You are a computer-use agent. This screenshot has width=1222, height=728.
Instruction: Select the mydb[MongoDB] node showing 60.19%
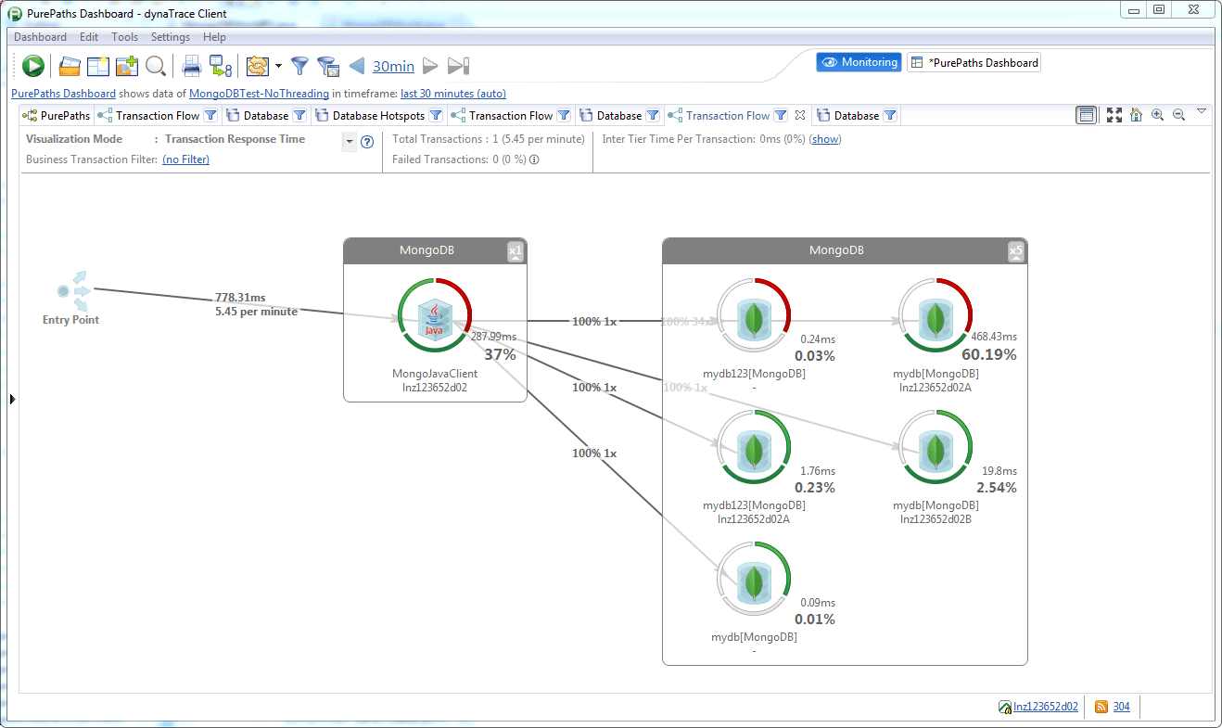pos(936,315)
